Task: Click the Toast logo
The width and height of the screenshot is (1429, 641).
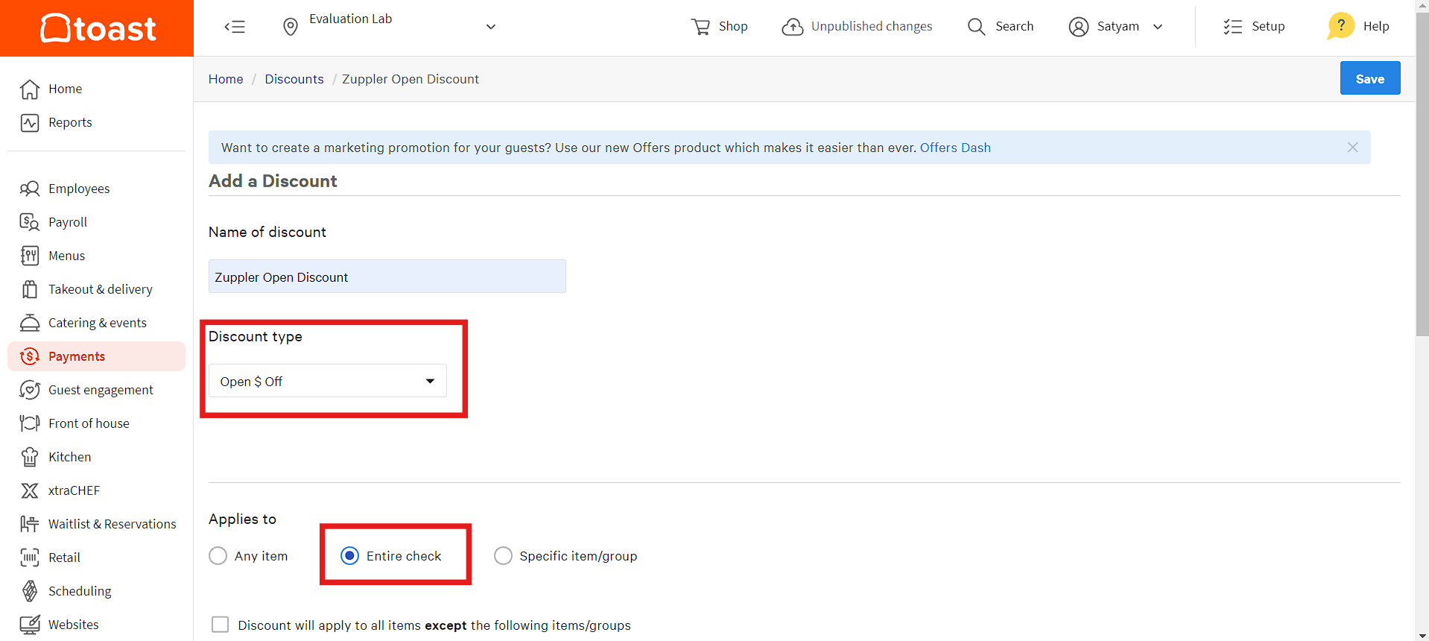Action: (x=98, y=28)
